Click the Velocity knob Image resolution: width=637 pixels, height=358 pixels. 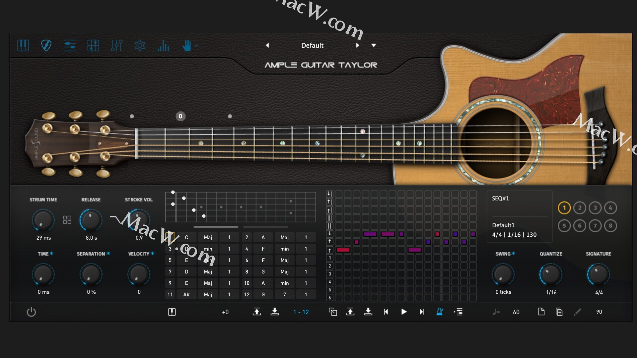(138, 274)
